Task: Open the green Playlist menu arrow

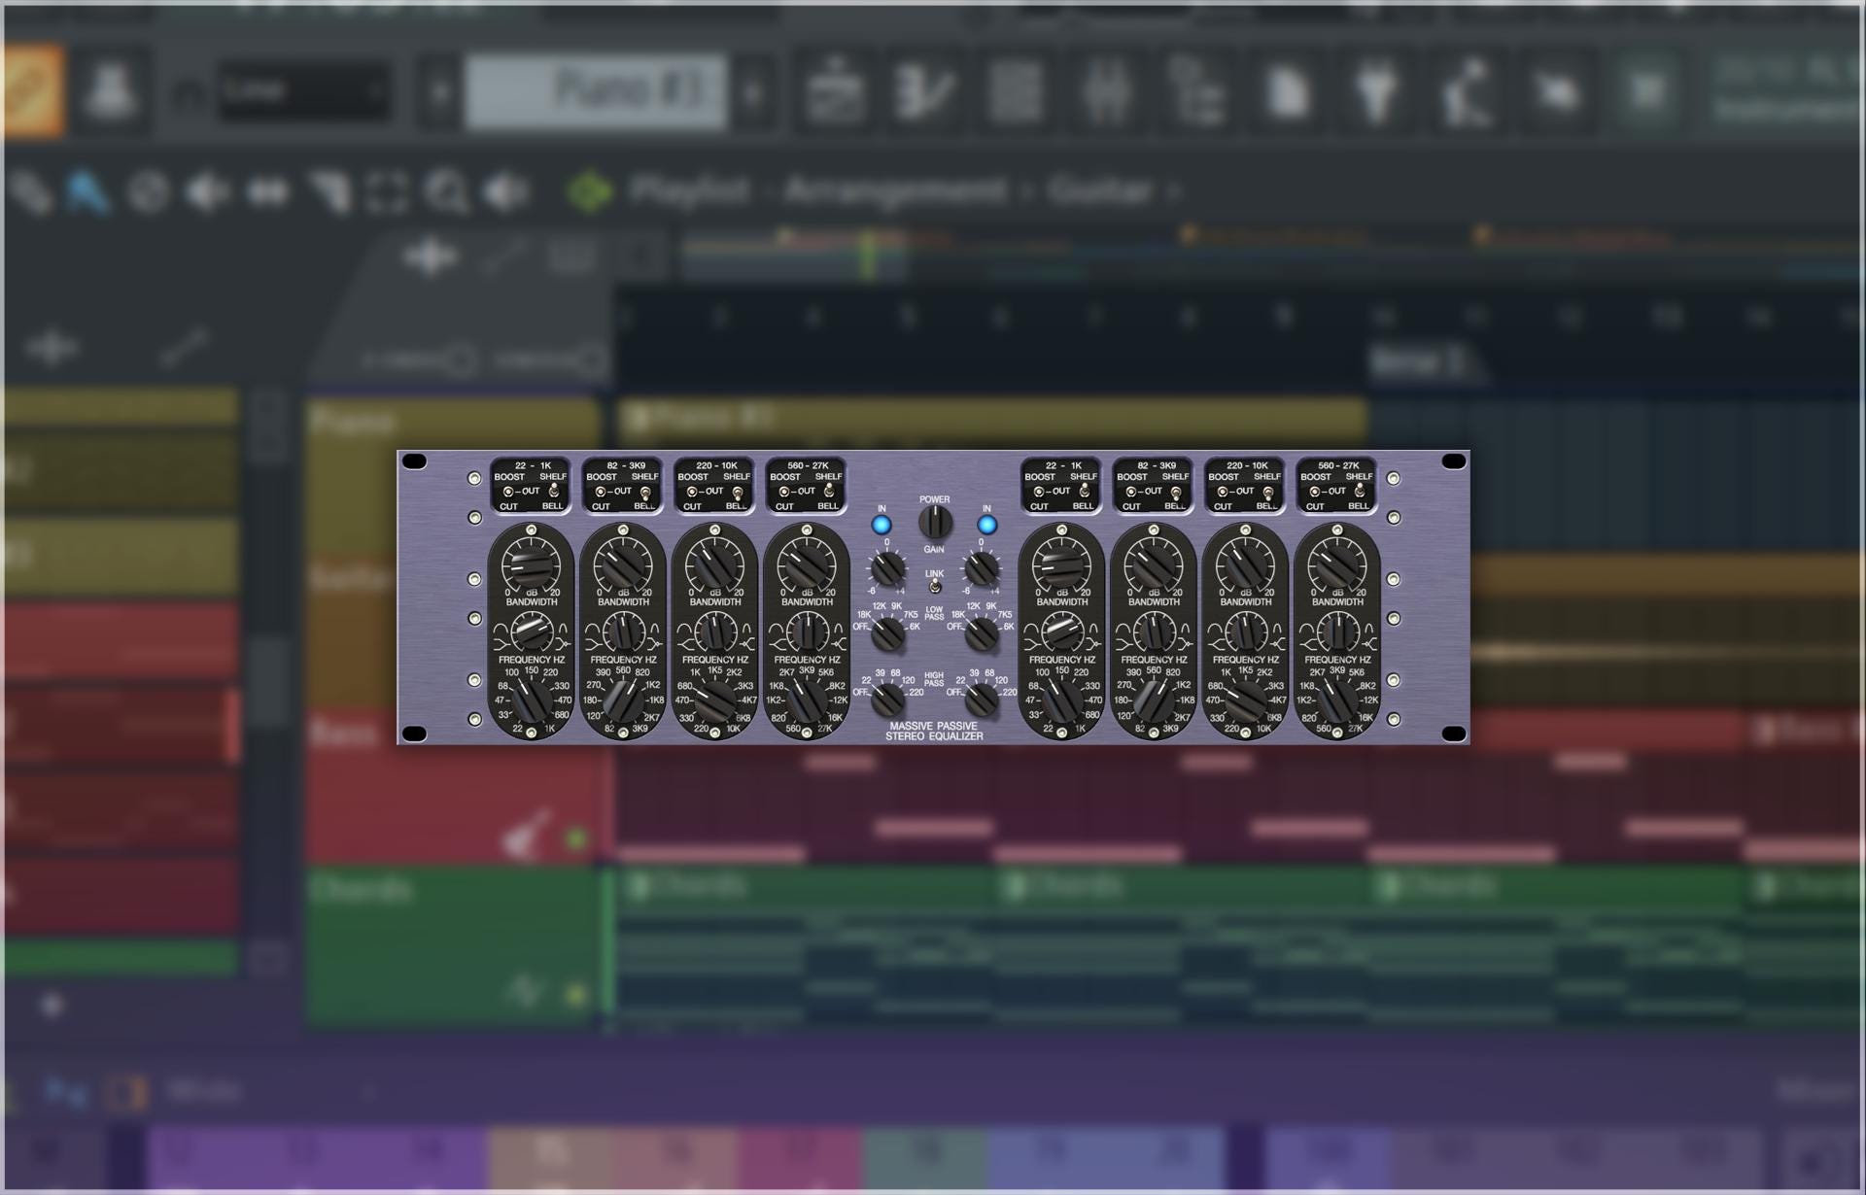Action: pyautogui.click(x=591, y=191)
